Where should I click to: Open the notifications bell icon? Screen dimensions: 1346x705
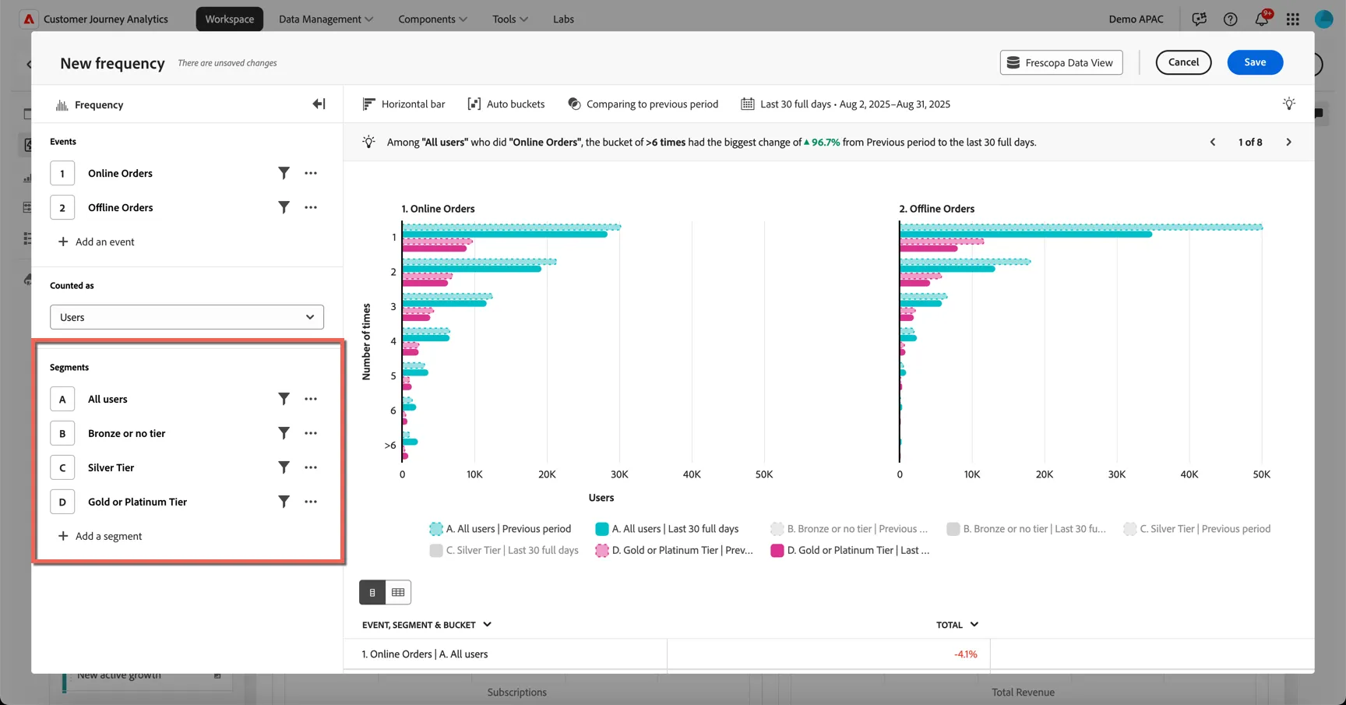point(1262,19)
